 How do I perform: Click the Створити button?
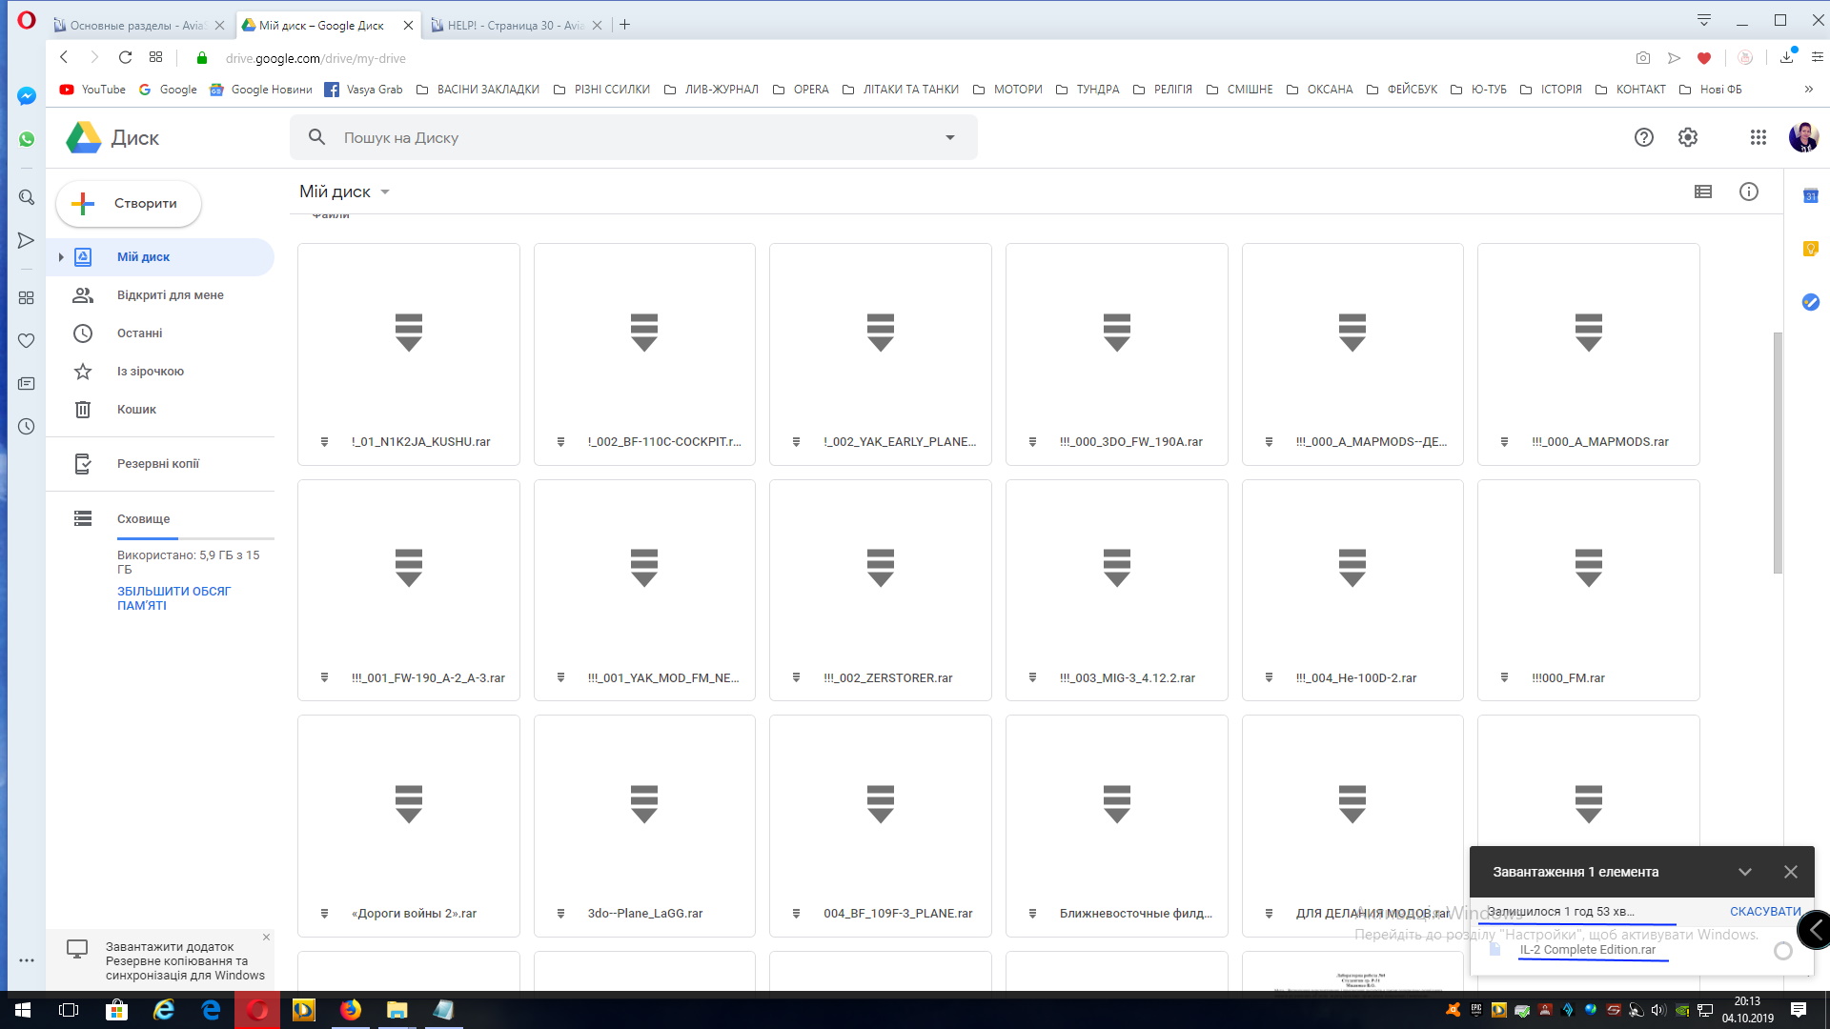pyautogui.click(x=129, y=203)
